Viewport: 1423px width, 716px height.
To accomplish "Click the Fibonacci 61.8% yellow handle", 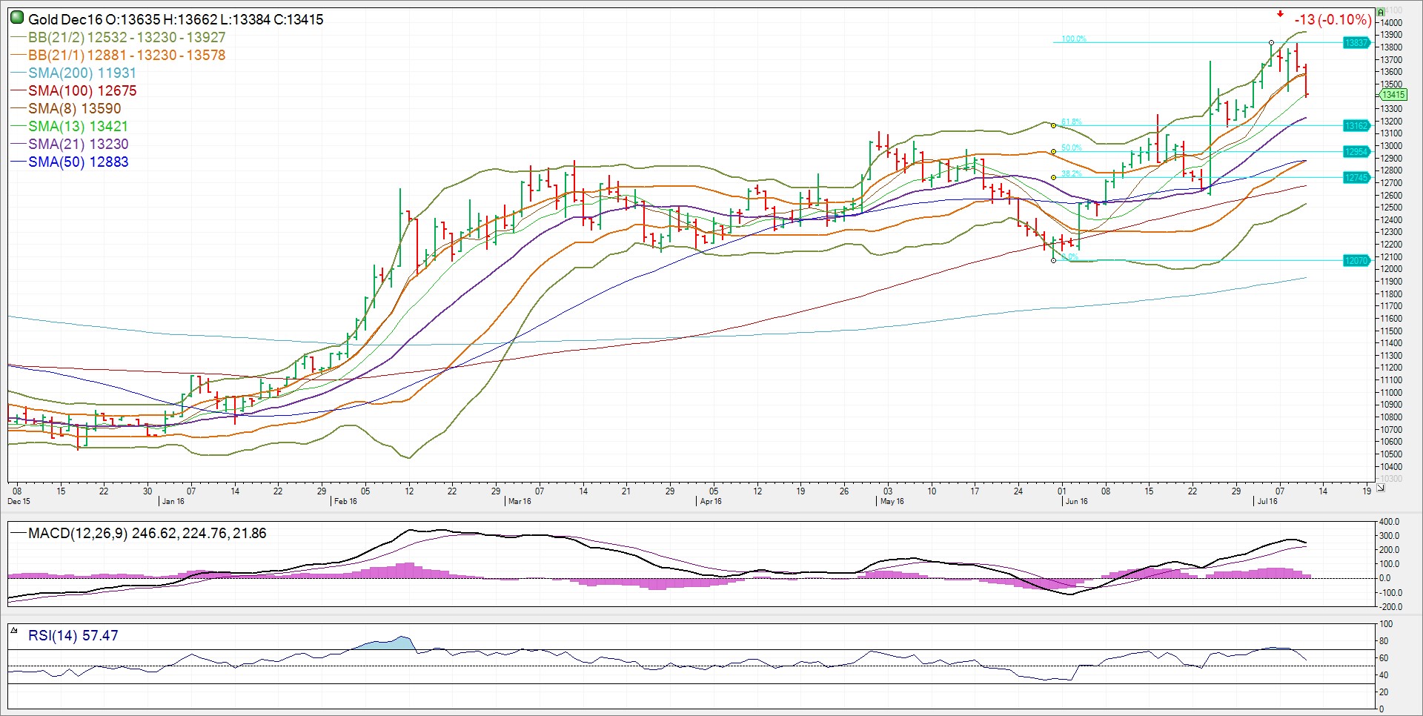I will tap(1053, 126).
